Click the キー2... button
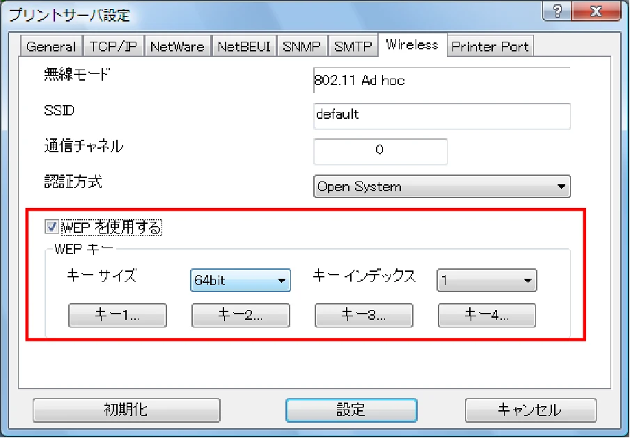This screenshot has height=438, width=630. [x=241, y=315]
